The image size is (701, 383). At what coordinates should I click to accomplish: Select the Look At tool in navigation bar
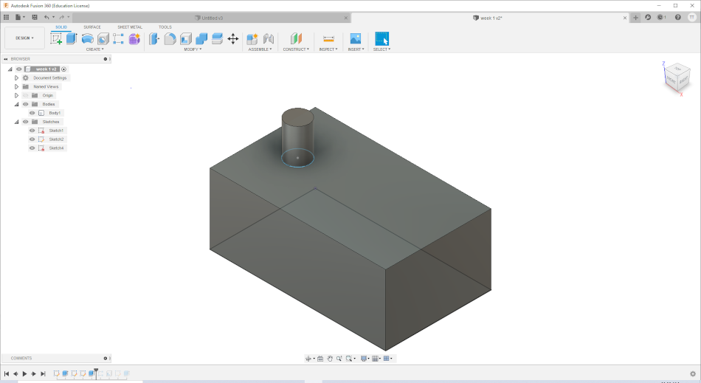[x=320, y=359]
